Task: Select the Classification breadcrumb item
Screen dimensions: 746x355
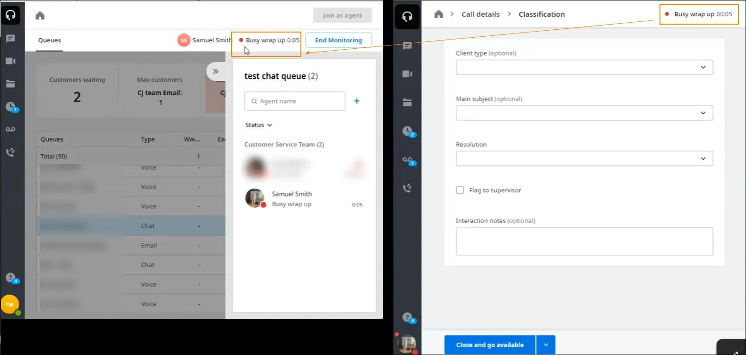Action: point(541,14)
